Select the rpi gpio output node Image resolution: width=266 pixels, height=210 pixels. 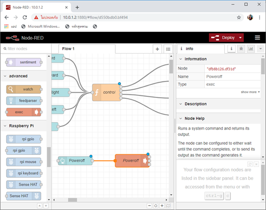click(24, 150)
